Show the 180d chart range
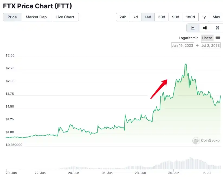The image size is (223, 177). 190,17
